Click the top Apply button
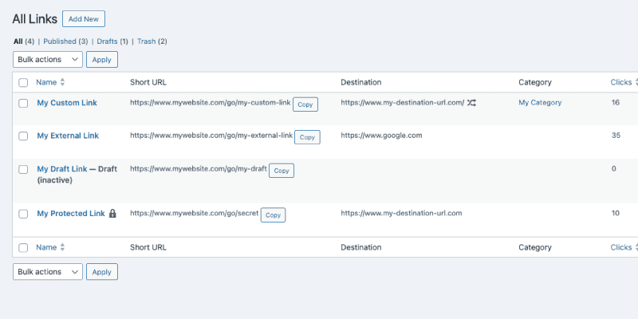Viewport: 638px width, 319px height. tap(102, 59)
